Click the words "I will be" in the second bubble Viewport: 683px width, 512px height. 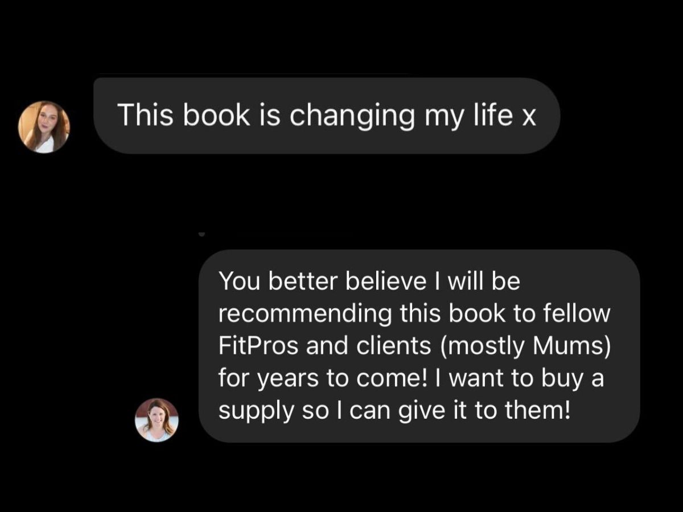click(x=476, y=280)
